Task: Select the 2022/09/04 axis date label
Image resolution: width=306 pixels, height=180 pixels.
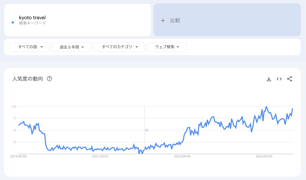Action: 182,156
